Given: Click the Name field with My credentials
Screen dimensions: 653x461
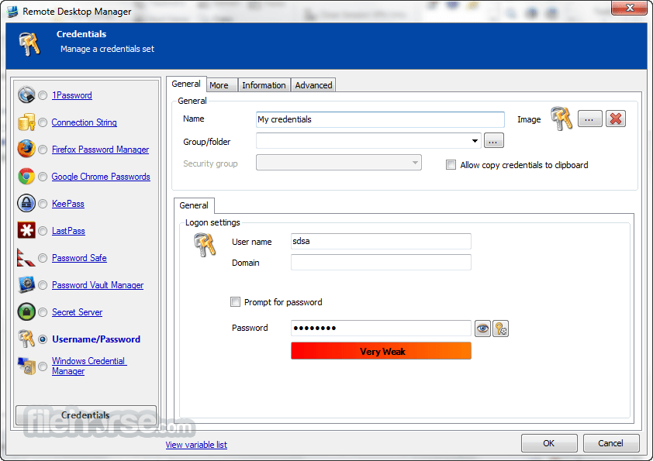Looking at the screenshot, I should click(380, 119).
